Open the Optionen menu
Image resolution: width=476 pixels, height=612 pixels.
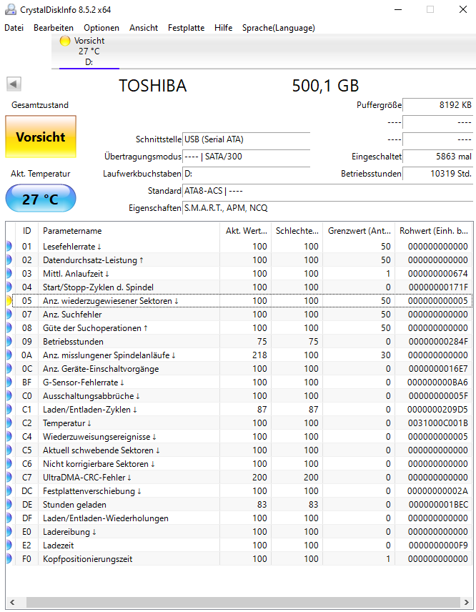pyautogui.click(x=101, y=28)
